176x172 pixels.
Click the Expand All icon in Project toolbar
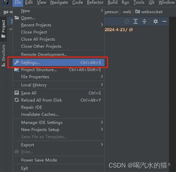[x=136, y=21]
